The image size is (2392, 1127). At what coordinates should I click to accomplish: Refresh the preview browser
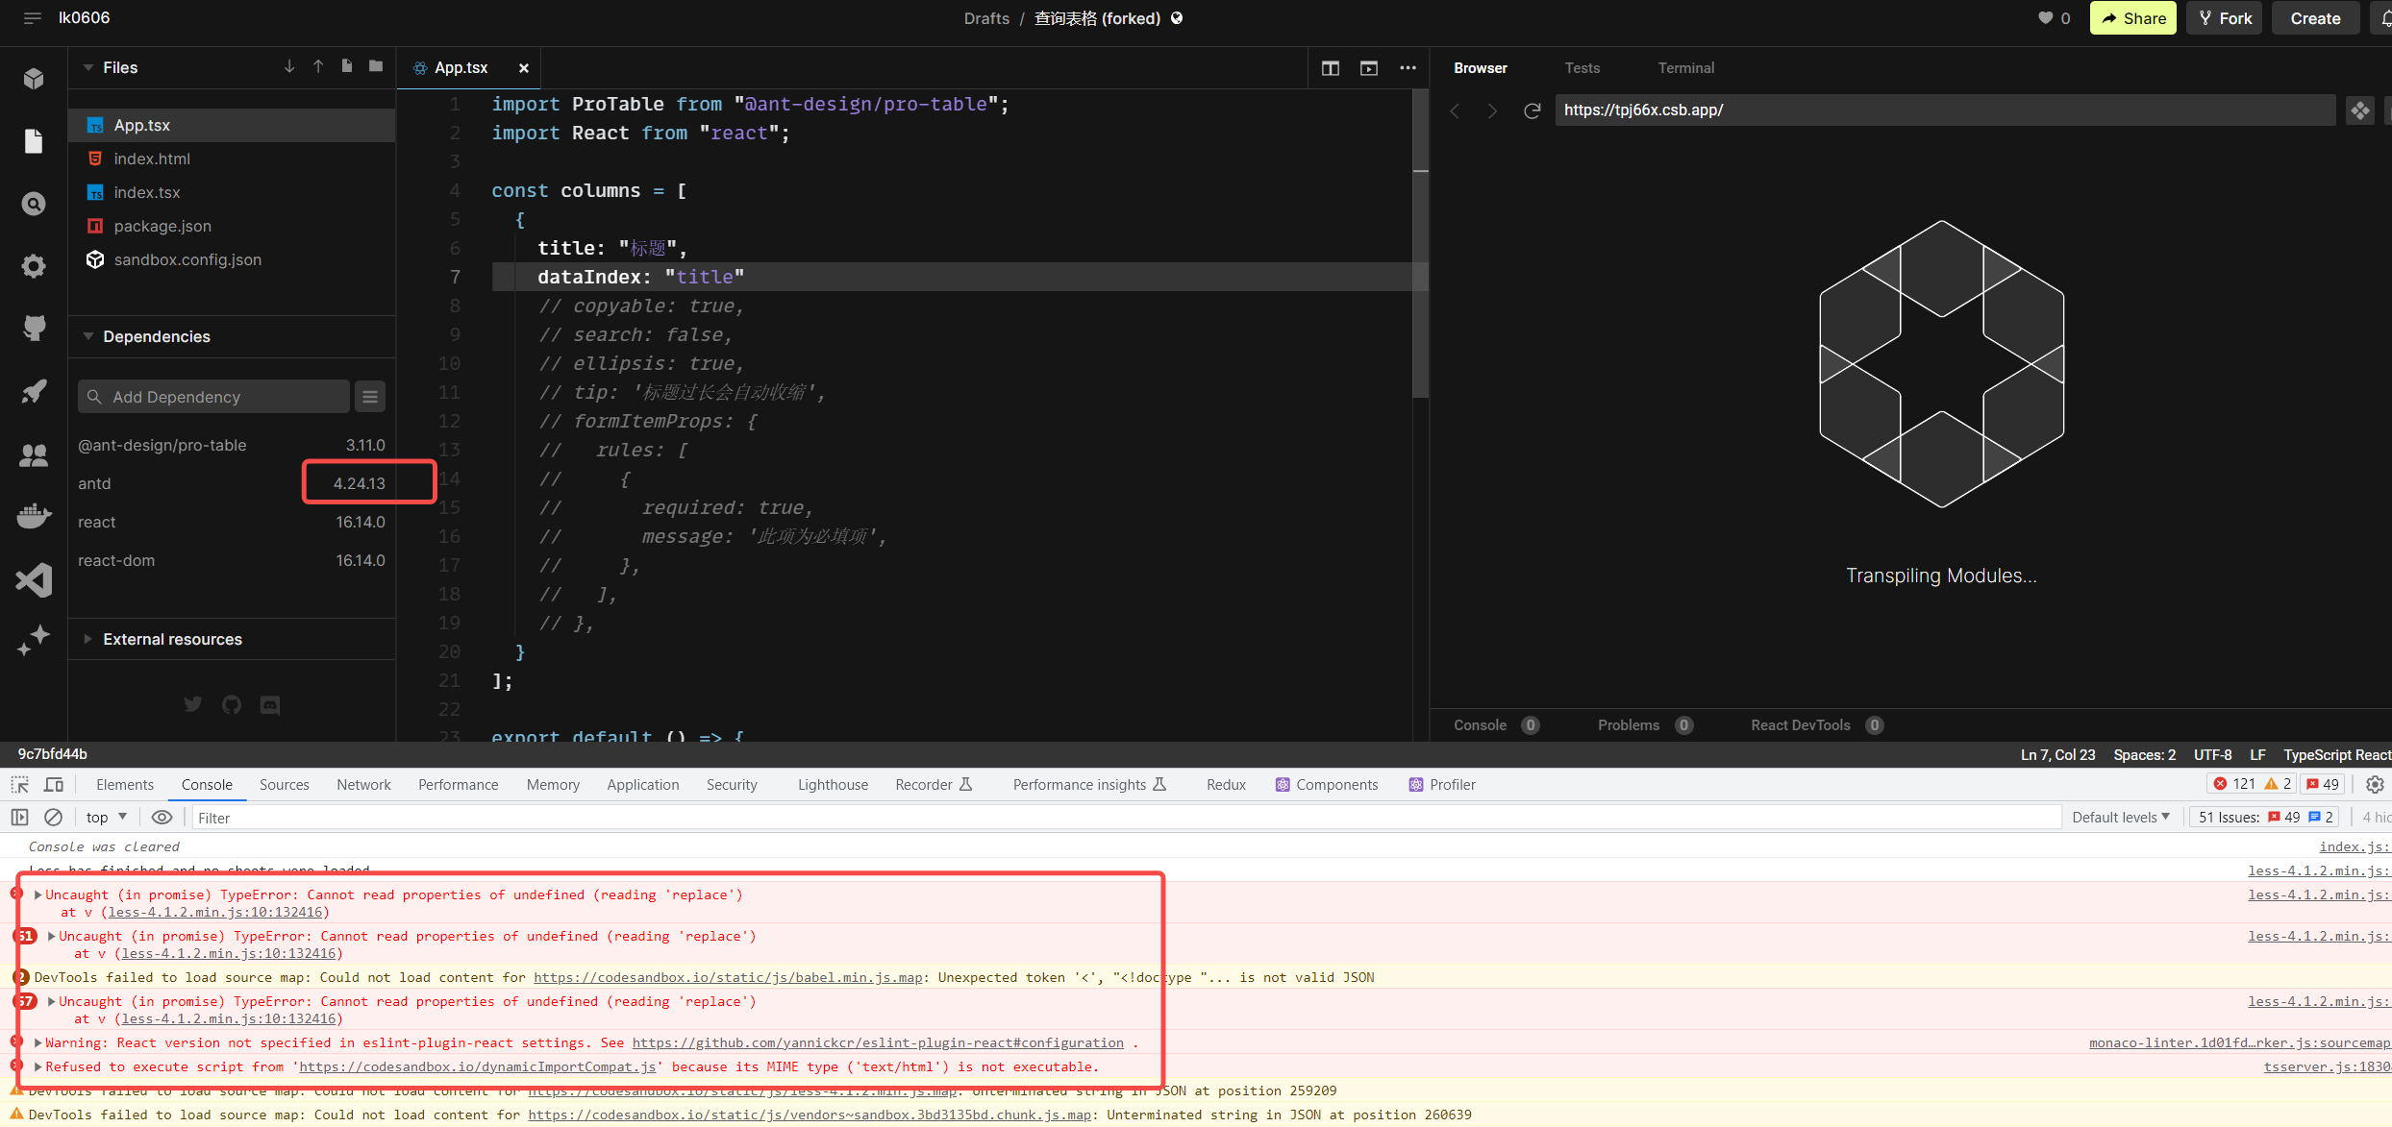tap(1531, 110)
